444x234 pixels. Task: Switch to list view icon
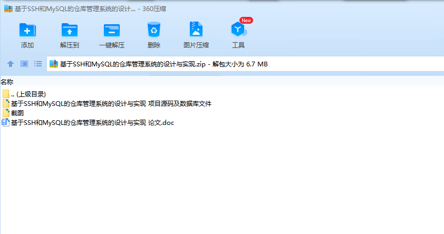(x=38, y=64)
